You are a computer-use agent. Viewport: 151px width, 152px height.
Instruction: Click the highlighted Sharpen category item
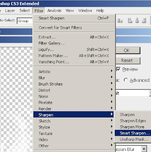(74, 115)
